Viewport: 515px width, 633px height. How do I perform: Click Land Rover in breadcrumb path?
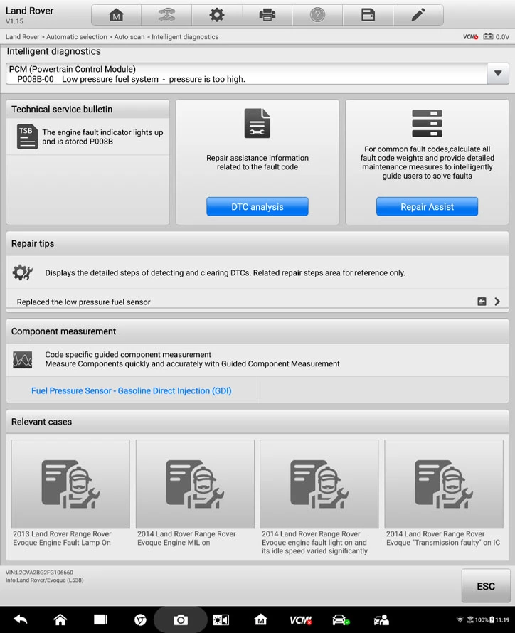(22, 37)
